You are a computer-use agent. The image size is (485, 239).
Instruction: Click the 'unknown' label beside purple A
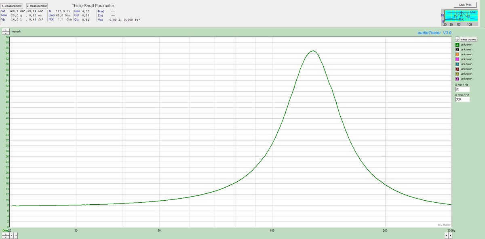466,79
